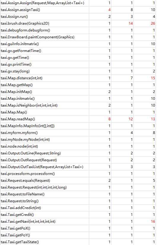This screenshot has height=245, width=158.
Task: Select taxi.brush.draw(Graphics2D) row name
Action: [25, 23]
